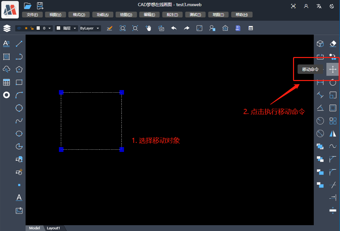Pick the Polygon drawing tool
Screen dimensions: 340x231
click(19, 69)
